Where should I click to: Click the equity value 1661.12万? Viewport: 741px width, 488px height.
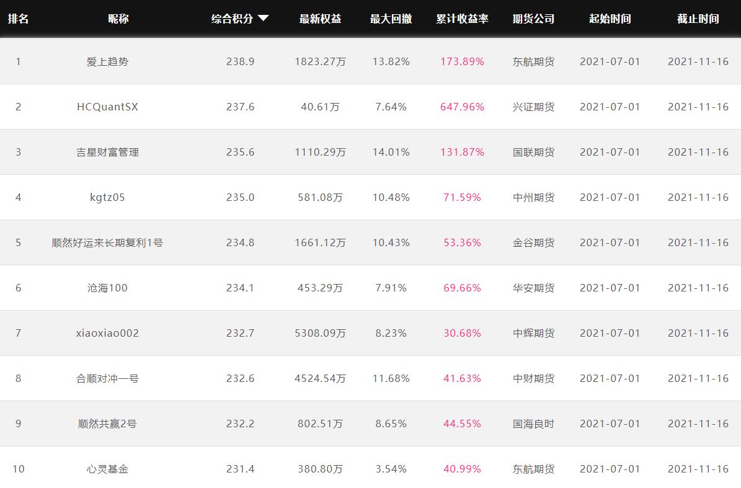tap(320, 243)
